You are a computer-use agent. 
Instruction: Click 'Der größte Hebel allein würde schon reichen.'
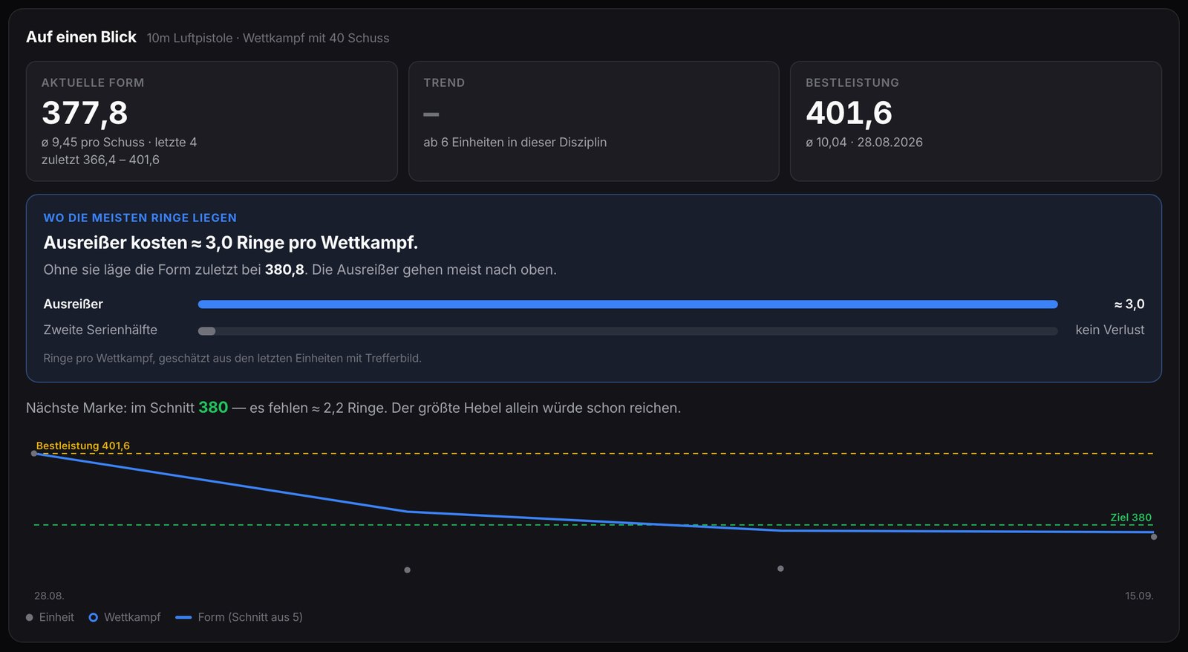pos(536,408)
